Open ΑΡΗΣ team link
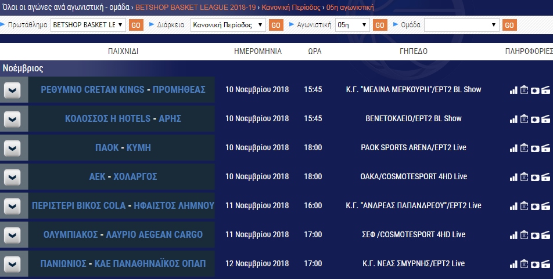 point(170,118)
